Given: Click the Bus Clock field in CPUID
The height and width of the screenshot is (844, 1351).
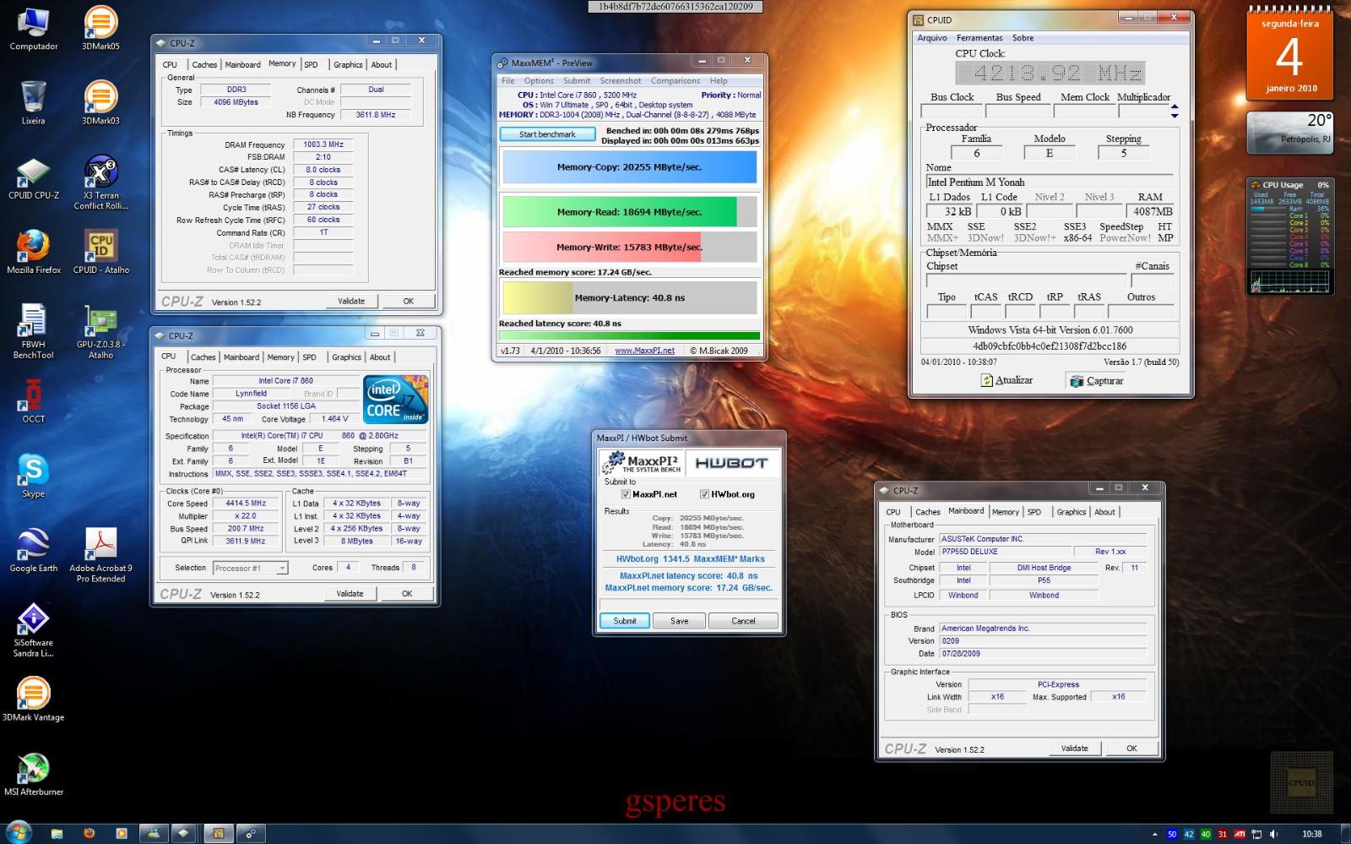Looking at the screenshot, I should (952, 111).
